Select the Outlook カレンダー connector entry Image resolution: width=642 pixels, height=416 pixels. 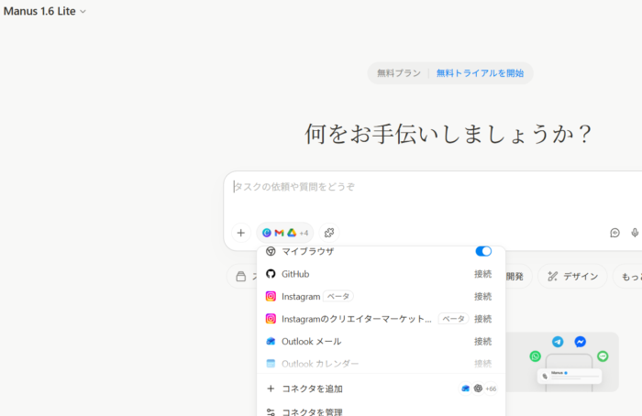pos(320,364)
